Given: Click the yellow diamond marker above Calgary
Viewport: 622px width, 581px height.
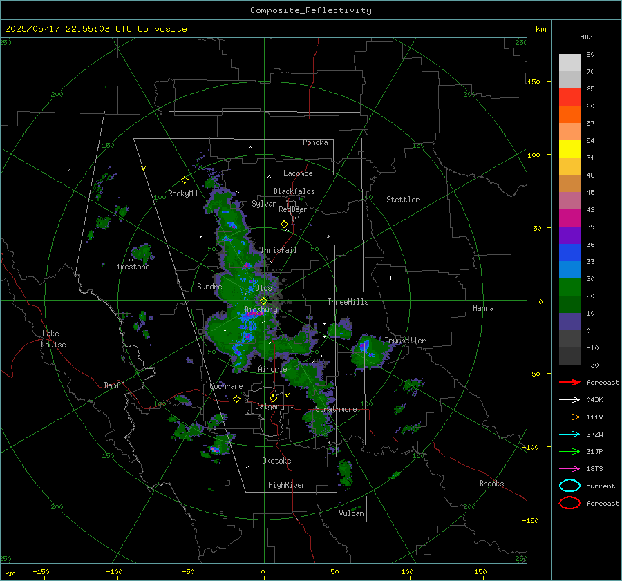Looking at the screenshot, I should pyautogui.click(x=273, y=398).
